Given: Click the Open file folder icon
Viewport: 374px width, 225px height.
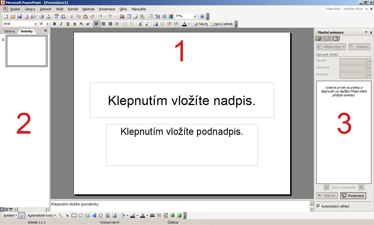Looking at the screenshot, I should point(13,16).
